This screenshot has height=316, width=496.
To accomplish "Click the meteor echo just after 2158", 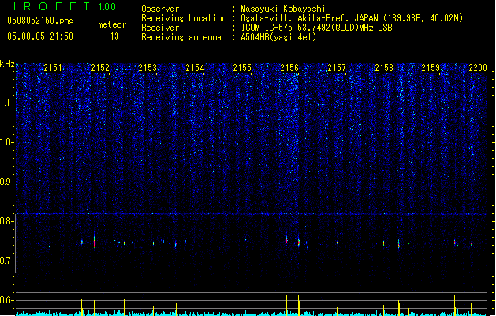I will [399, 244].
